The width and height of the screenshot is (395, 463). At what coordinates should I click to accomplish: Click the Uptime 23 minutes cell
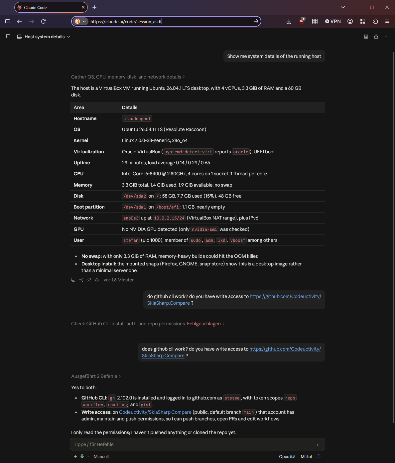point(166,163)
